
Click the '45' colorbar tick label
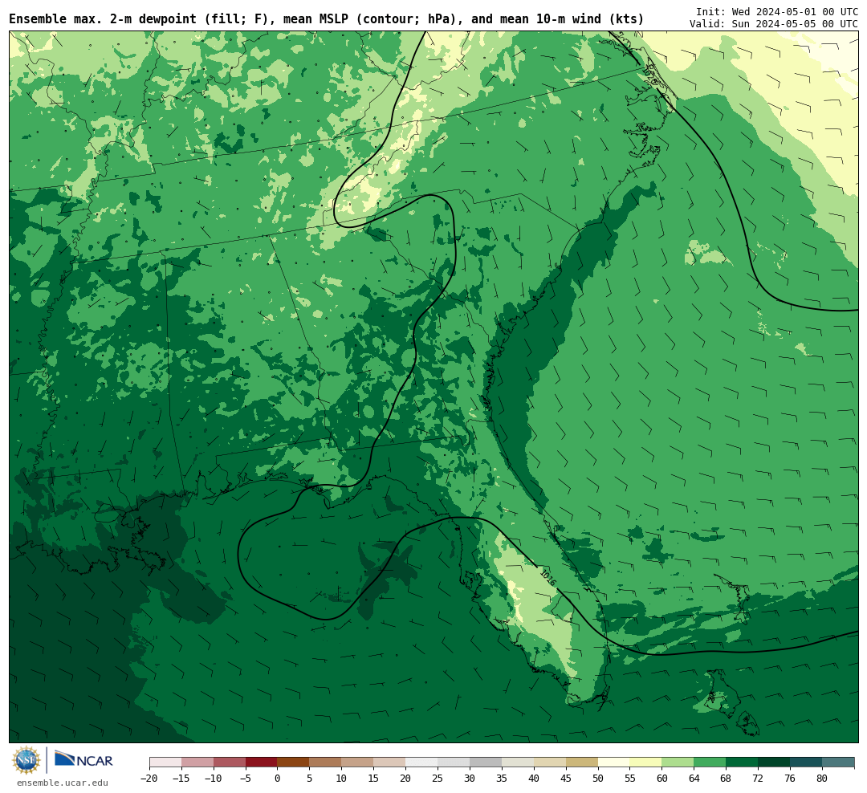(x=566, y=779)
